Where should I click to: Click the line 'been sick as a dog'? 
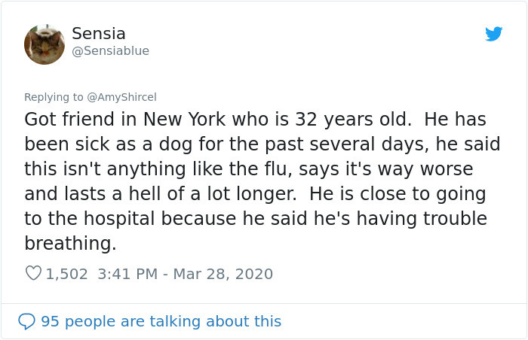click(262, 144)
